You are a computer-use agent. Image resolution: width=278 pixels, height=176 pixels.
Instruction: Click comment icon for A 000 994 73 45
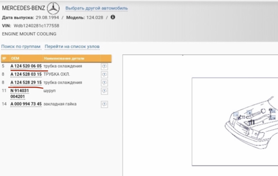tap(104, 104)
